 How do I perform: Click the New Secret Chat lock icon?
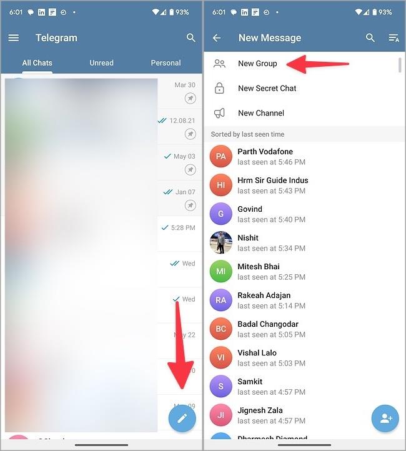(x=219, y=88)
